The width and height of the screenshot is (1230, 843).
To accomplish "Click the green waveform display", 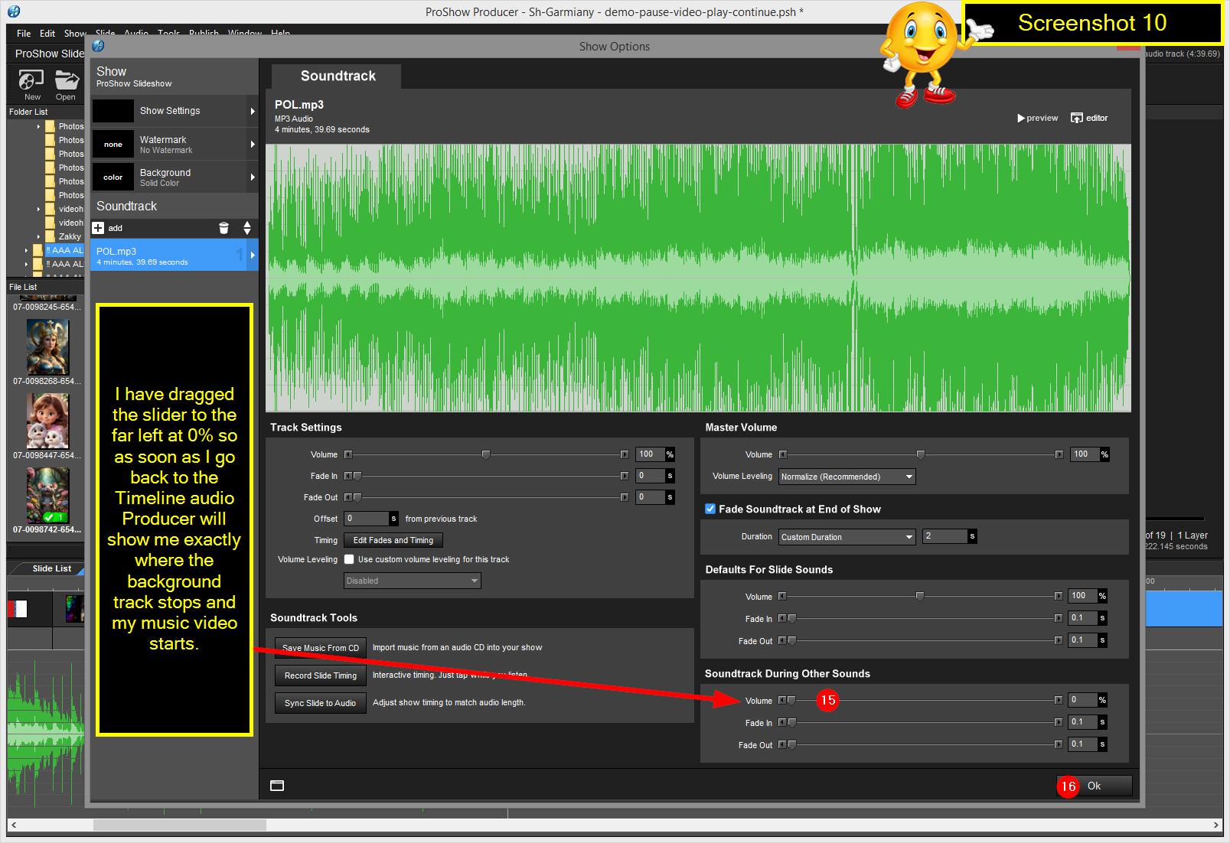I will [x=698, y=278].
